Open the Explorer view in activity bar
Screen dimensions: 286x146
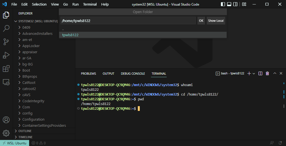(x=6, y=15)
